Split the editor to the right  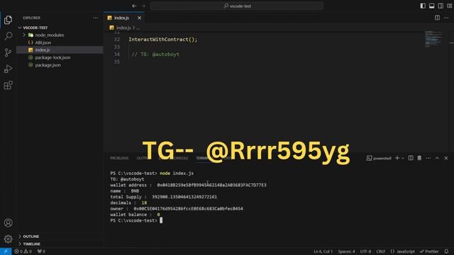pyautogui.click(x=437, y=18)
